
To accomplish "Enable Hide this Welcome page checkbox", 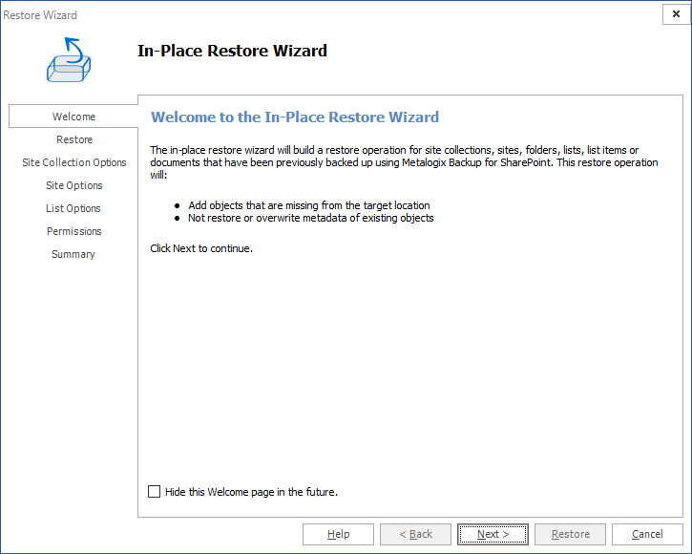I will tap(155, 492).
